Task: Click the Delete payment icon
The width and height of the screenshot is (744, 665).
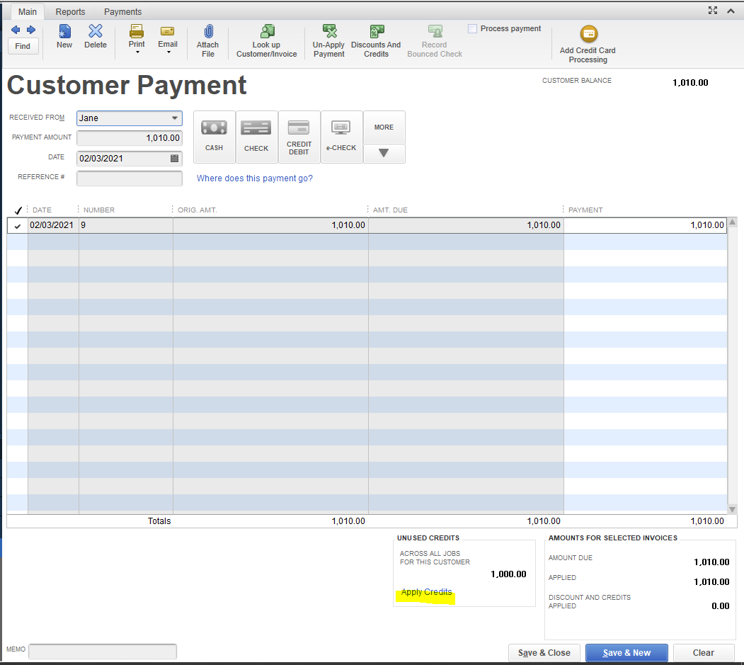Action: [x=96, y=32]
